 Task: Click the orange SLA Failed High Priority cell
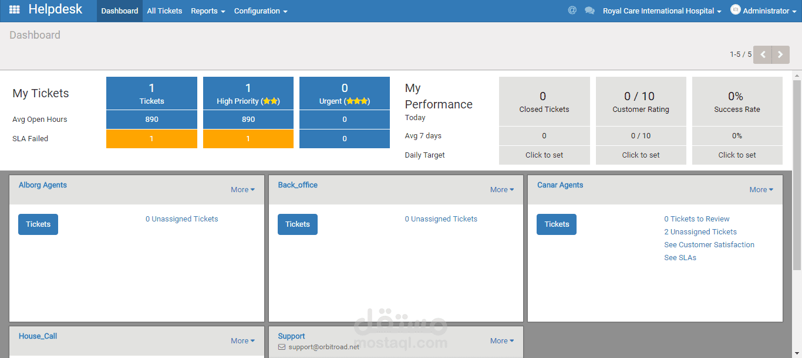pyautogui.click(x=248, y=139)
